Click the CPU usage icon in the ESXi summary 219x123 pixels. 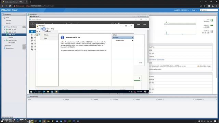pyautogui.click(x=212, y=20)
